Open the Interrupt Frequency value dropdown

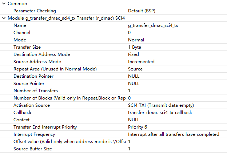(176, 134)
